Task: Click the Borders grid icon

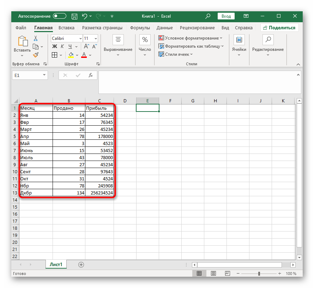Action: pyautogui.click(x=54, y=55)
